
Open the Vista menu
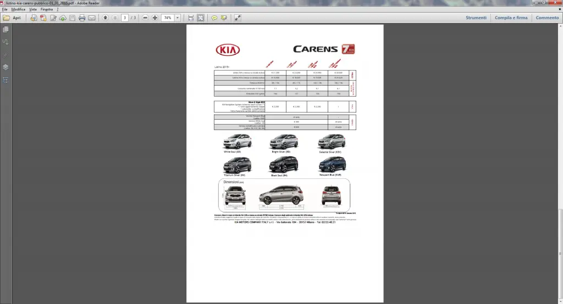(x=32, y=9)
